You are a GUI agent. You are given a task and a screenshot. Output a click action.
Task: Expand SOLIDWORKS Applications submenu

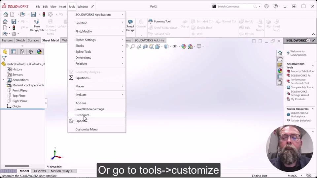96,15
